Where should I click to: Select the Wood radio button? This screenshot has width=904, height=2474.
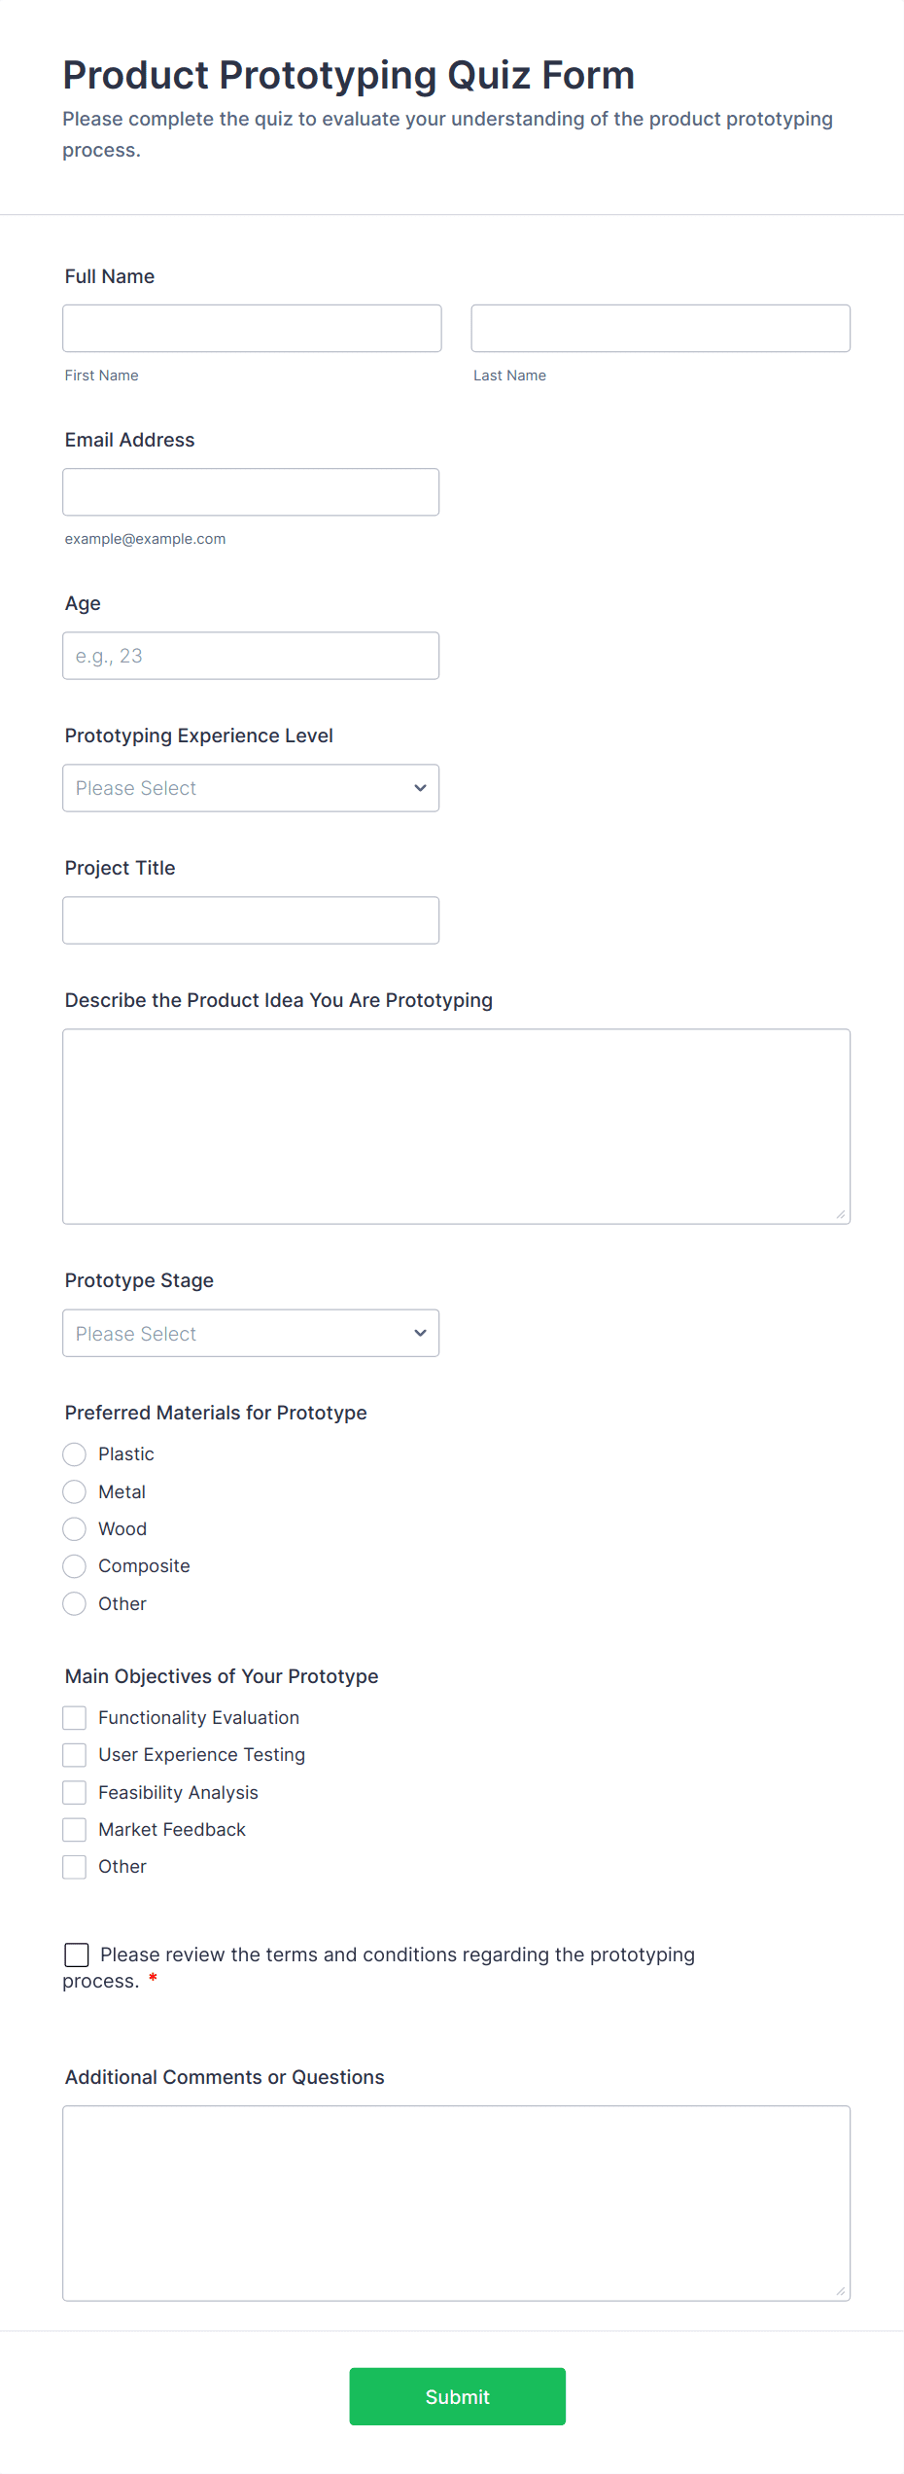coord(75,1529)
